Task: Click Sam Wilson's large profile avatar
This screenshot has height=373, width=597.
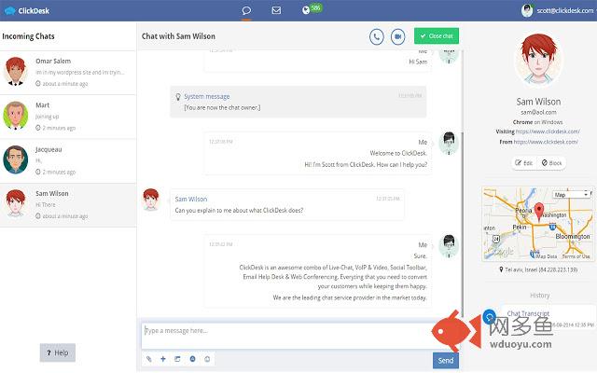Action: (x=538, y=60)
